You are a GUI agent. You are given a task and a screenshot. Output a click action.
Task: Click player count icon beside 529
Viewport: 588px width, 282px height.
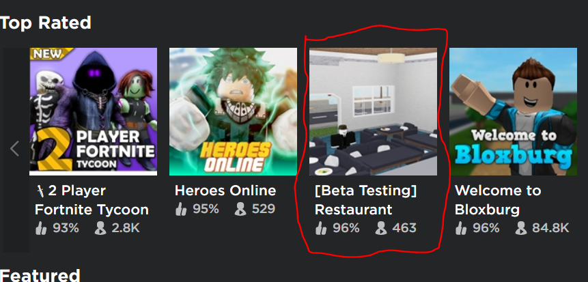240,209
